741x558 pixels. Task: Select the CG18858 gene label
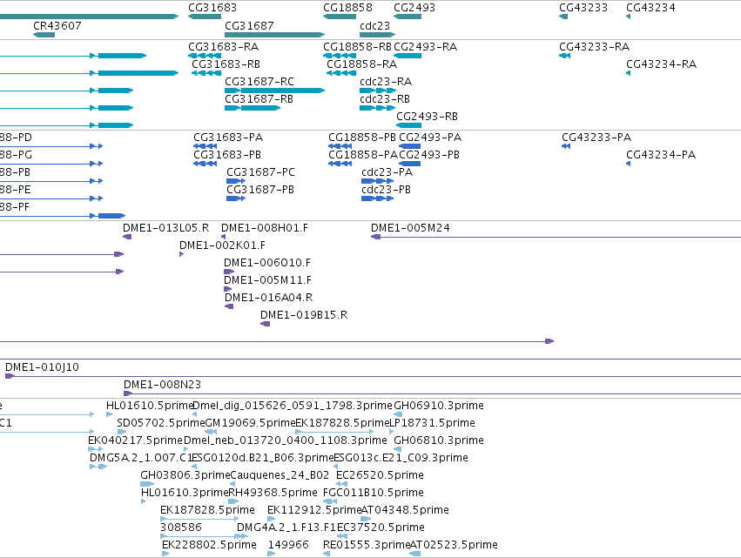tap(347, 8)
